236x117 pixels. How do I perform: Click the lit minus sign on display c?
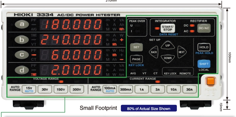pyautogui.click(x=121, y=60)
